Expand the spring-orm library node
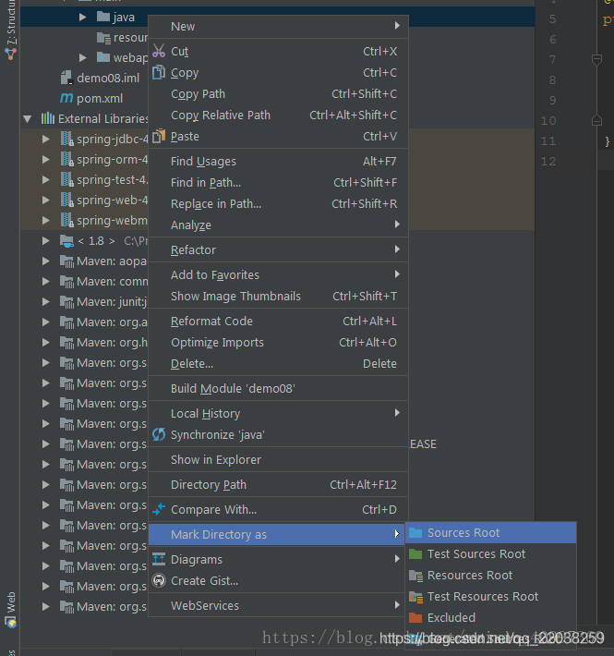The height and width of the screenshot is (656, 614). [46, 160]
